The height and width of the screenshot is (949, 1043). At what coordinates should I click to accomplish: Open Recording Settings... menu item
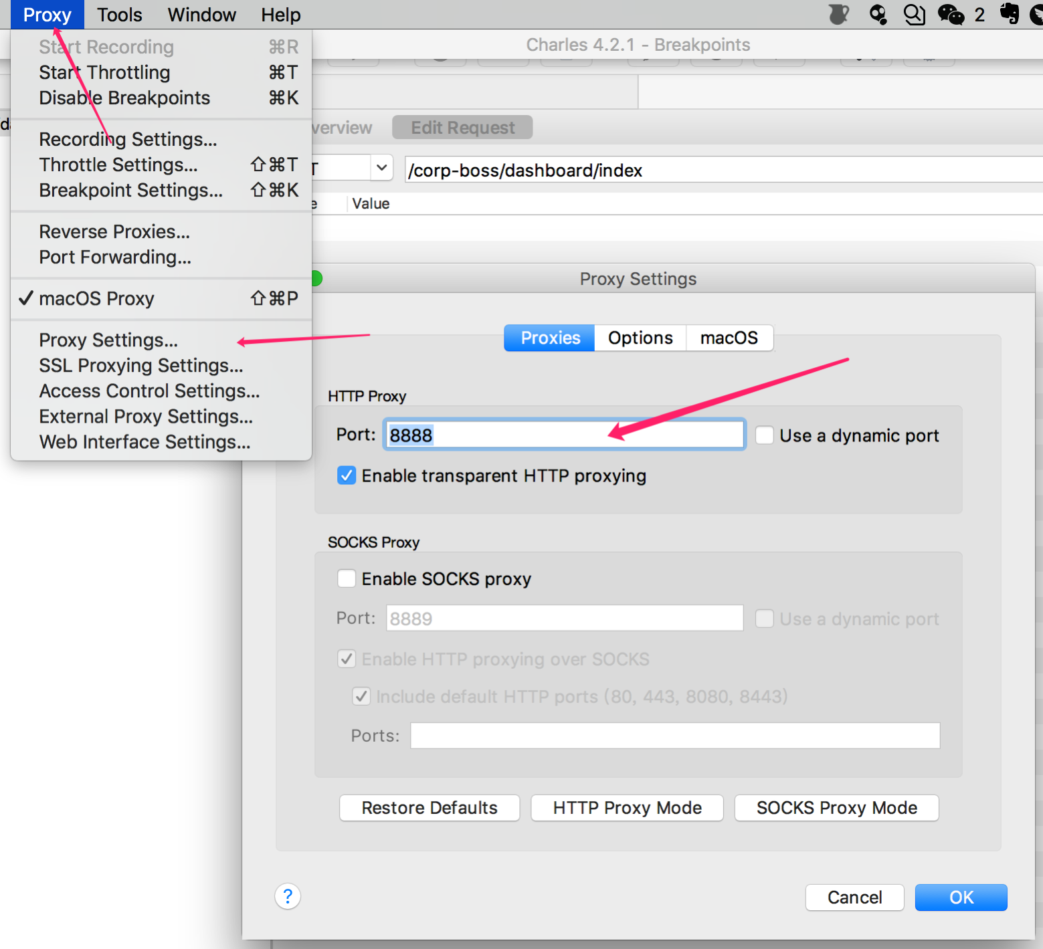click(x=161, y=139)
